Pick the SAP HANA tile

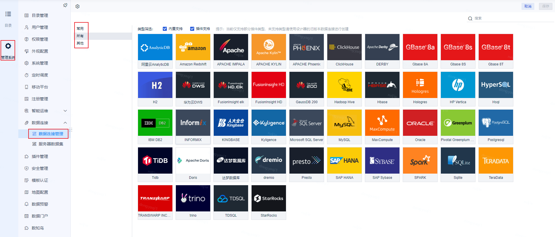(344, 165)
